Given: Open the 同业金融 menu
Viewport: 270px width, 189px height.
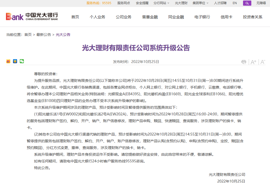Looking at the screenshot, I should (x=176, y=17).
